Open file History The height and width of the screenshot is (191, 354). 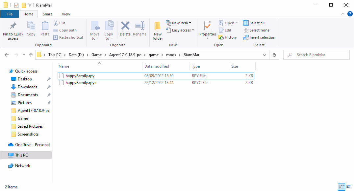coord(228,37)
